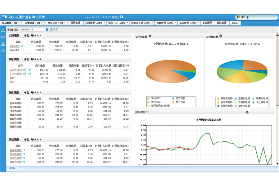Click the magnifier search icon in left sidebar
Viewport: 279px width, 186px height.
click(3, 51)
